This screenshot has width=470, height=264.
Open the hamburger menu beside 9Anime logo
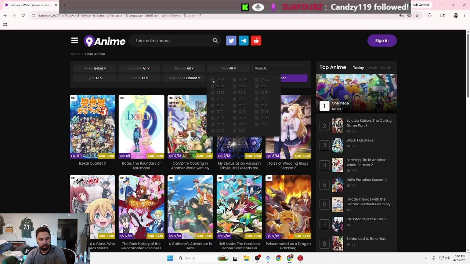pos(75,41)
